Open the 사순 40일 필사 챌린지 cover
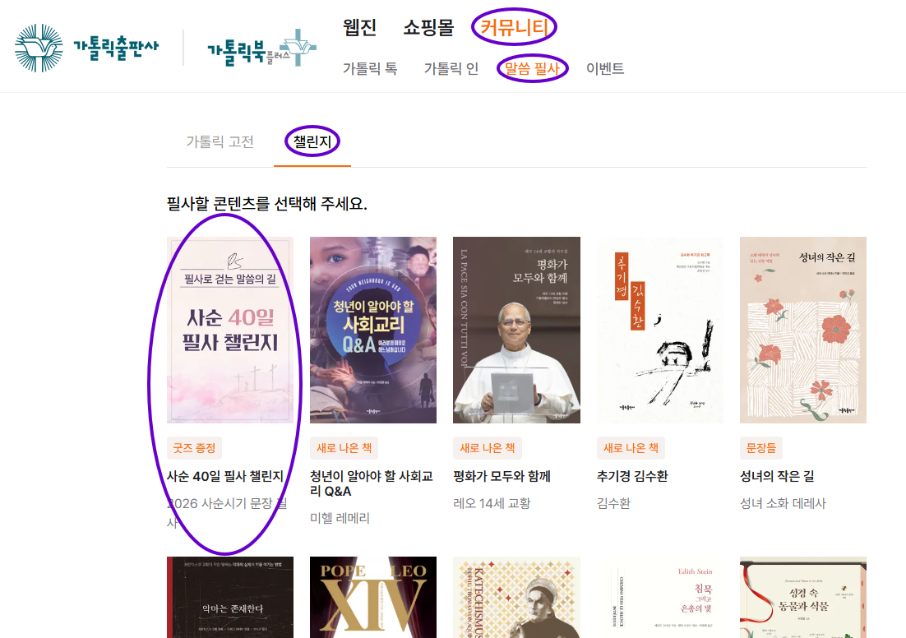The width and height of the screenshot is (906, 638). coord(230,330)
